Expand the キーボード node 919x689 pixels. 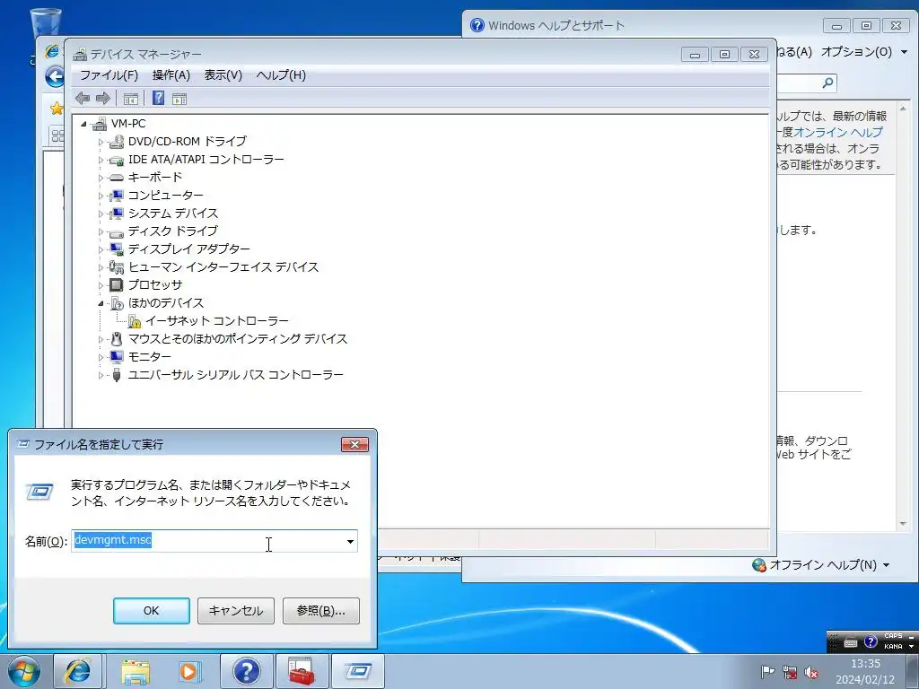click(101, 178)
